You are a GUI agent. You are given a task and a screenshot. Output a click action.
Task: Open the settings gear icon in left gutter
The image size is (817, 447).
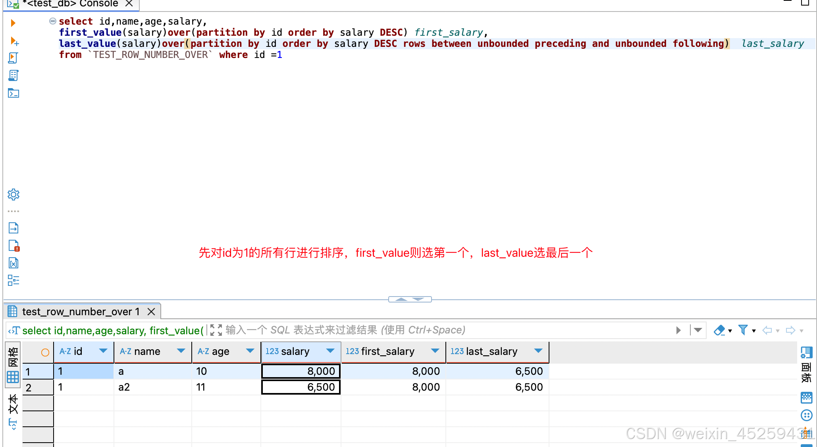click(x=13, y=195)
